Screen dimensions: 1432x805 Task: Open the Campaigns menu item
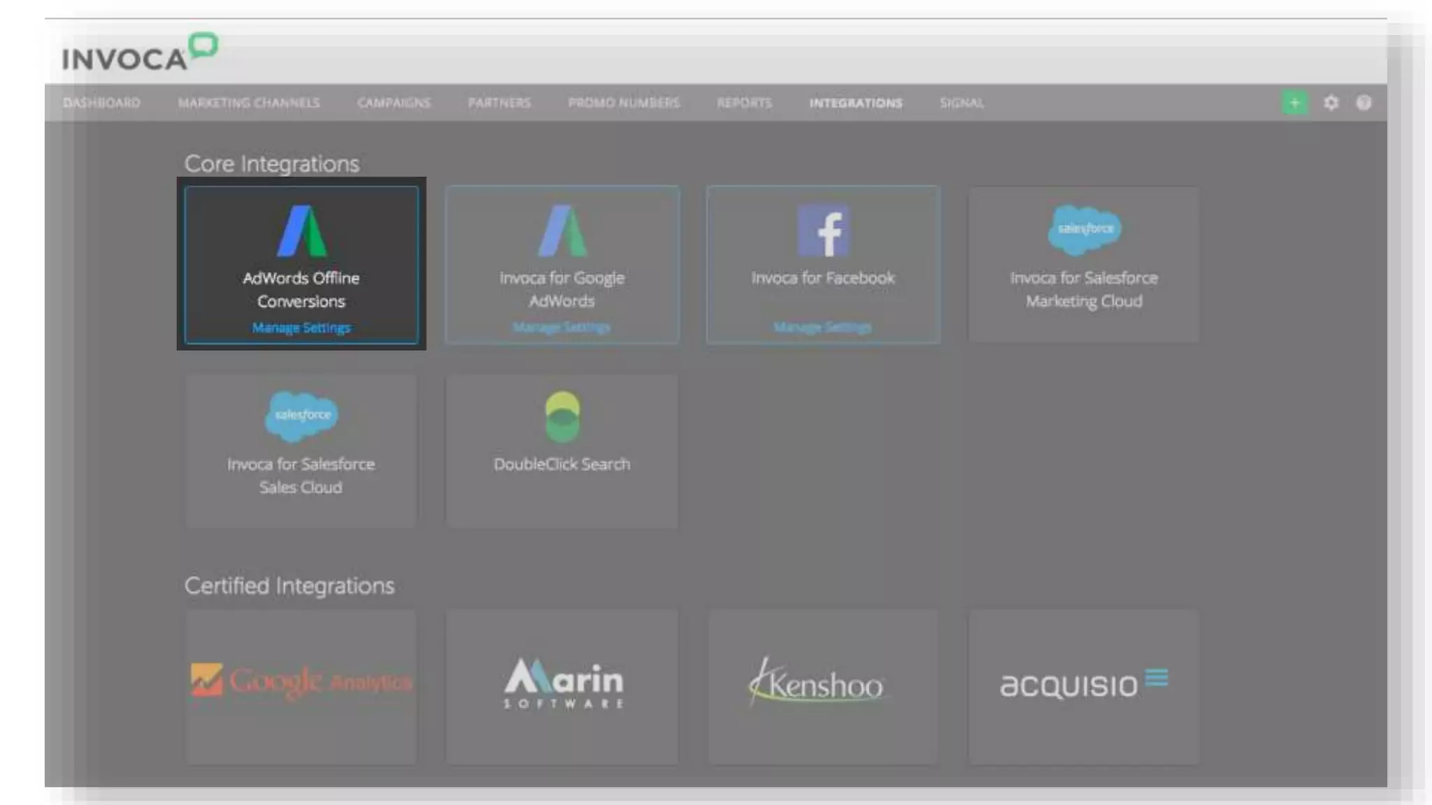[x=394, y=103]
